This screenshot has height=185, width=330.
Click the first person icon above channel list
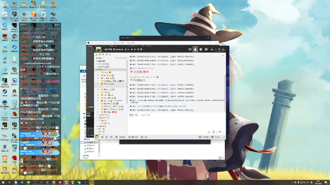click(x=97, y=55)
